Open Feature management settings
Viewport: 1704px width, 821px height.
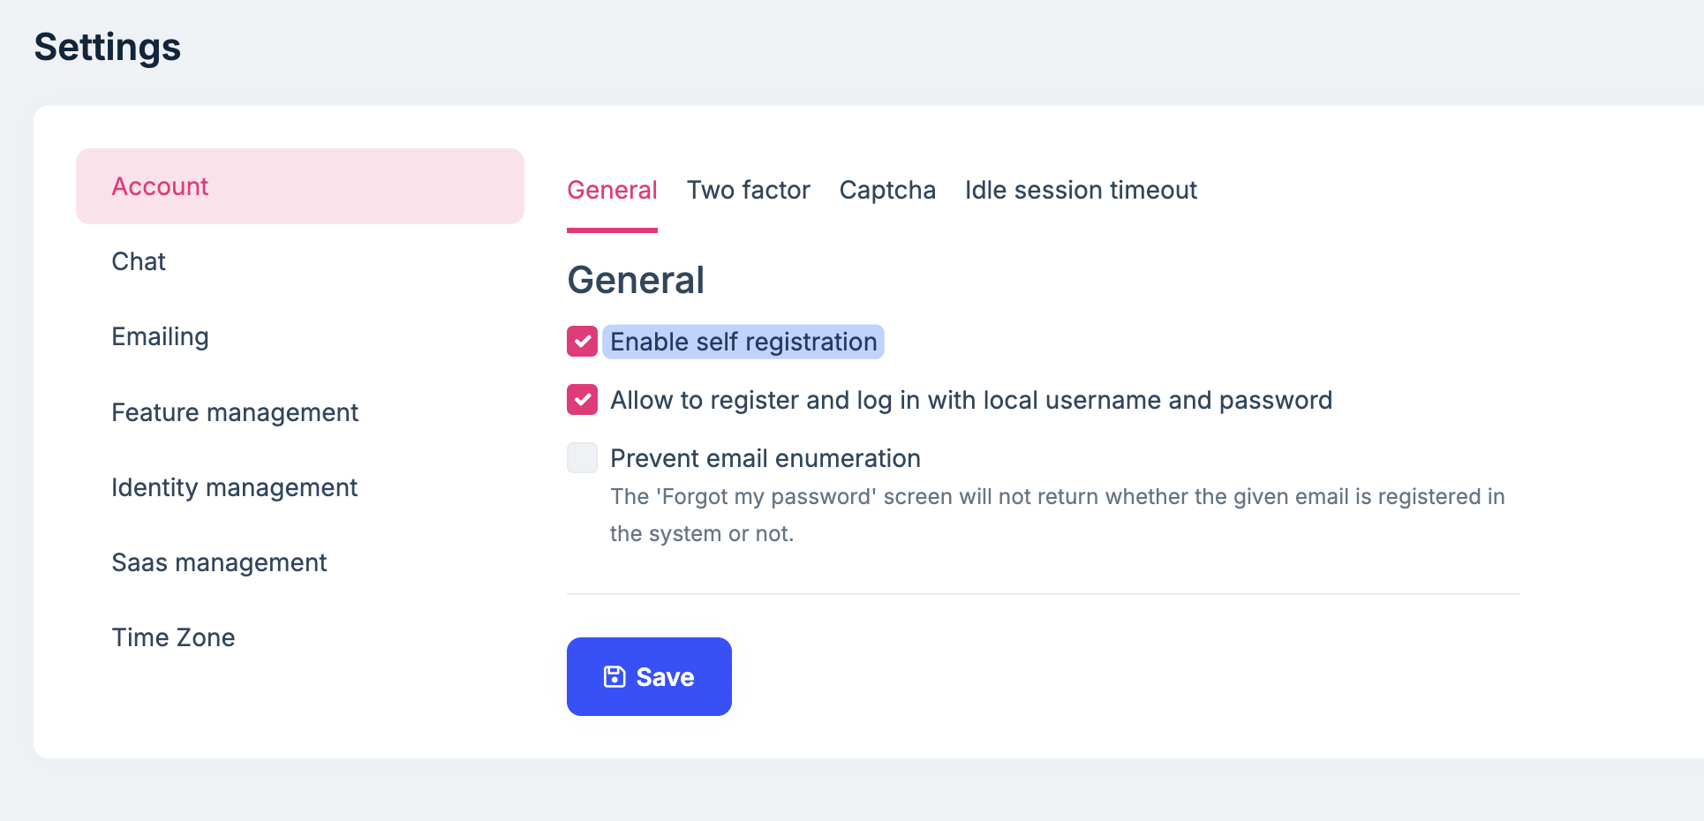click(x=235, y=412)
